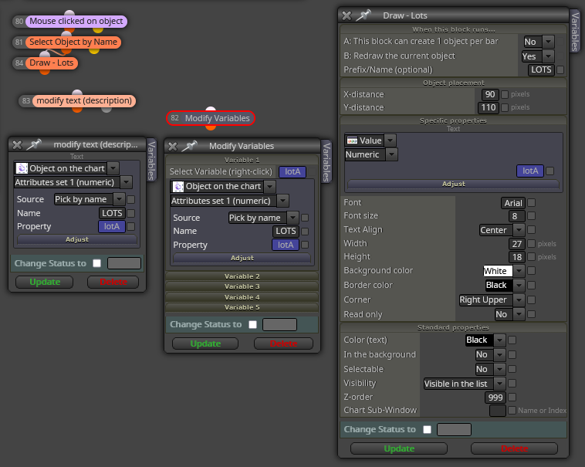Click the pin icon in Draw - Lots panel

click(x=364, y=15)
